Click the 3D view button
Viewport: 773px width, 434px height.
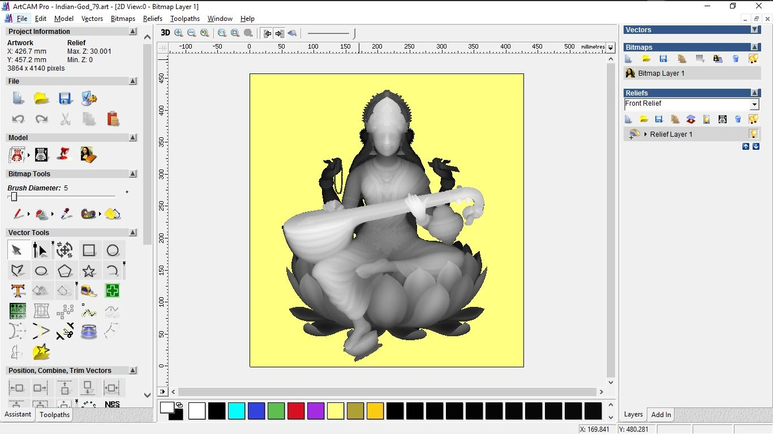point(165,33)
